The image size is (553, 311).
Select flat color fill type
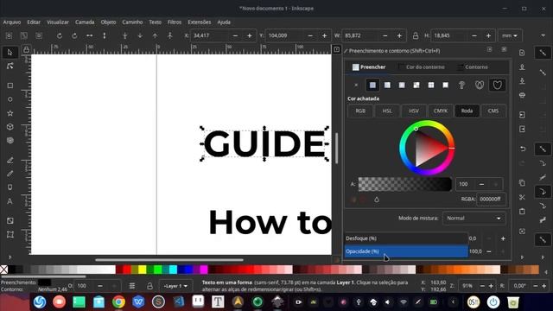click(372, 85)
